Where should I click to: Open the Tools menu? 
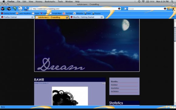pos(60,2)
